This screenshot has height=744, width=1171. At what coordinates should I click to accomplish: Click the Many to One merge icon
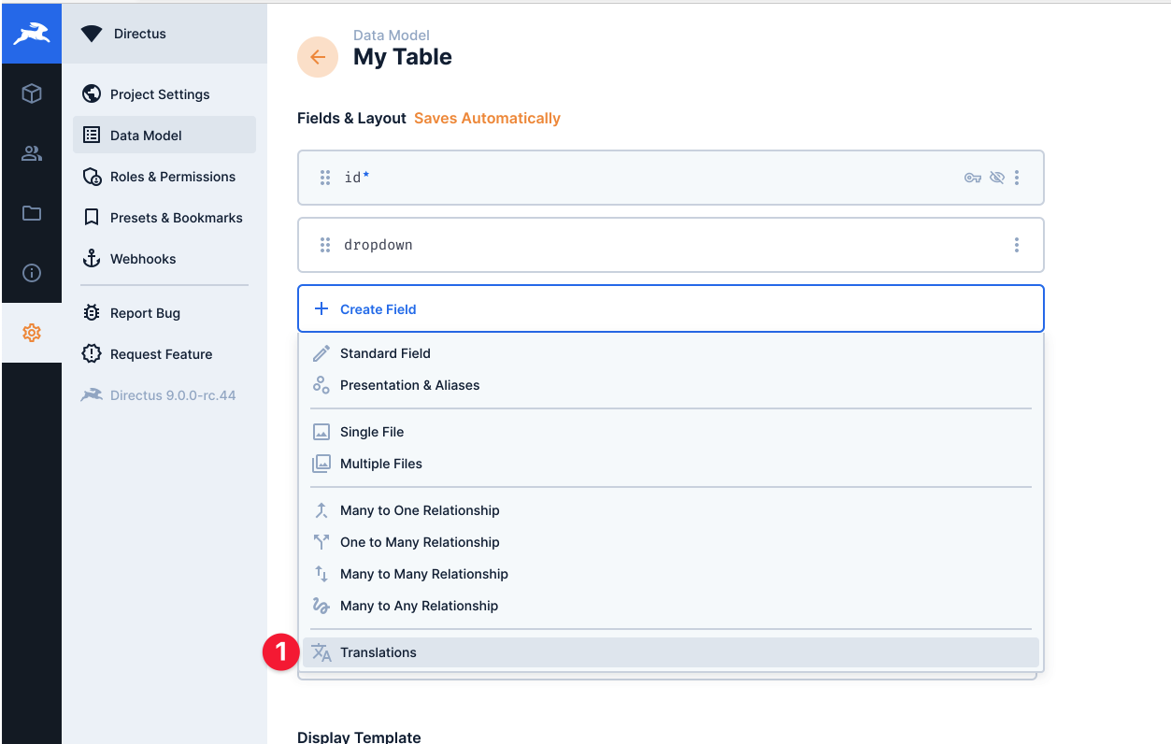(x=321, y=510)
